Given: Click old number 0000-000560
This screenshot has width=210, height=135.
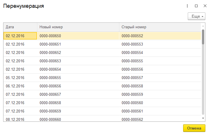Looking at the screenshot, I should coord(132,103).
